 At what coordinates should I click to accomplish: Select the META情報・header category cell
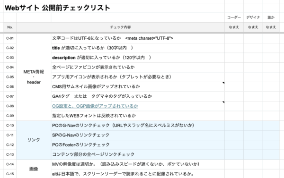point(34,77)
